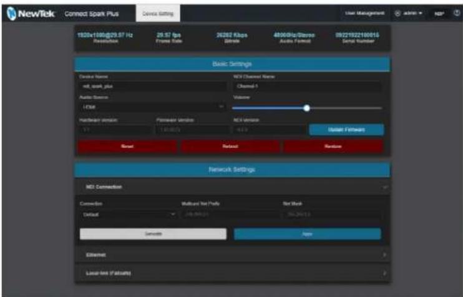Click the power icon in header
The width and height of the screenshot is (463, 297).
tap(457, 13)
